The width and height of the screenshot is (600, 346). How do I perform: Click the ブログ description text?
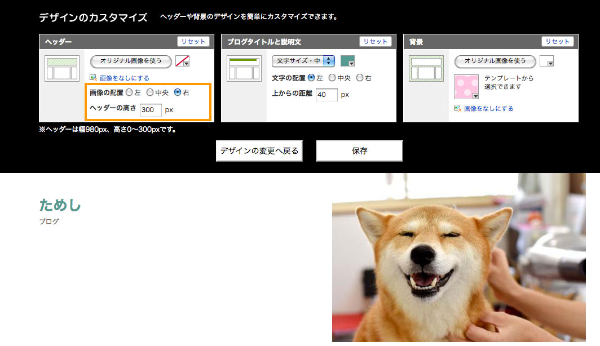49,221
